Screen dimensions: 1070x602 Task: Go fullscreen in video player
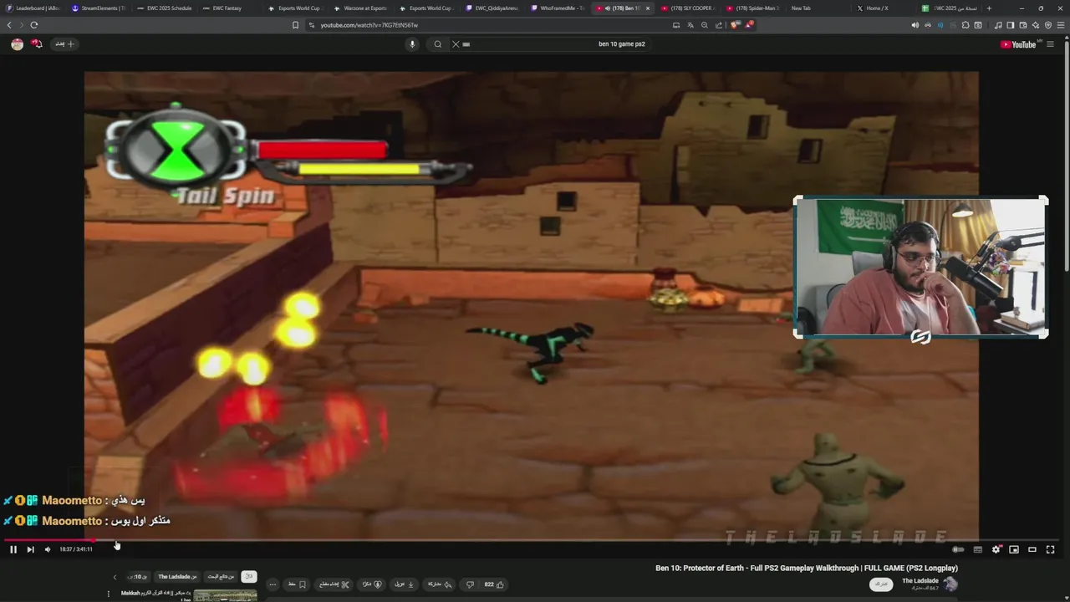click(1051, 549)
